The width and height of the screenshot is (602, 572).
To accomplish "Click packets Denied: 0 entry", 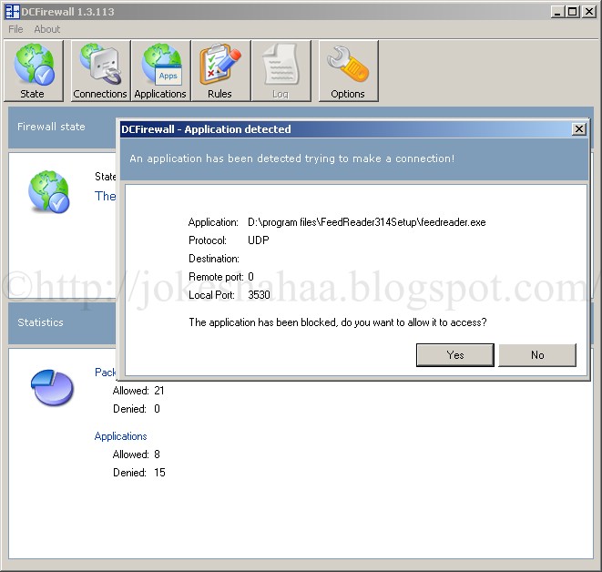I will coord(137,409).
